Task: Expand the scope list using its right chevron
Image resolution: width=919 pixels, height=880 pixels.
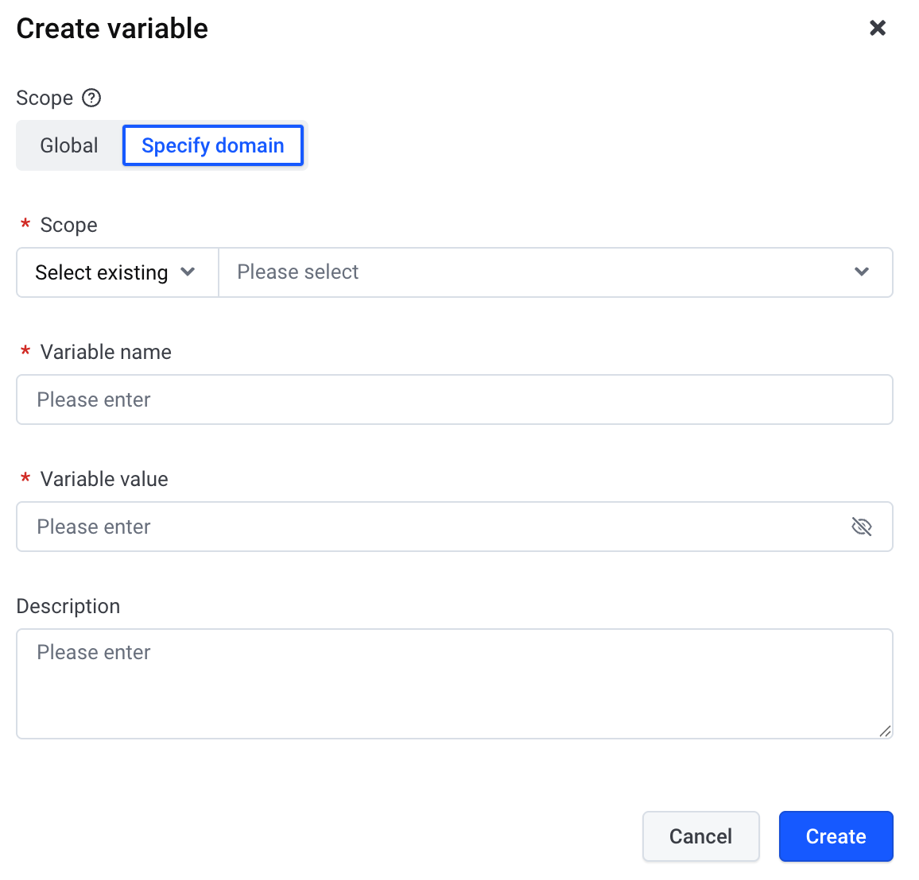Action: 862,272
